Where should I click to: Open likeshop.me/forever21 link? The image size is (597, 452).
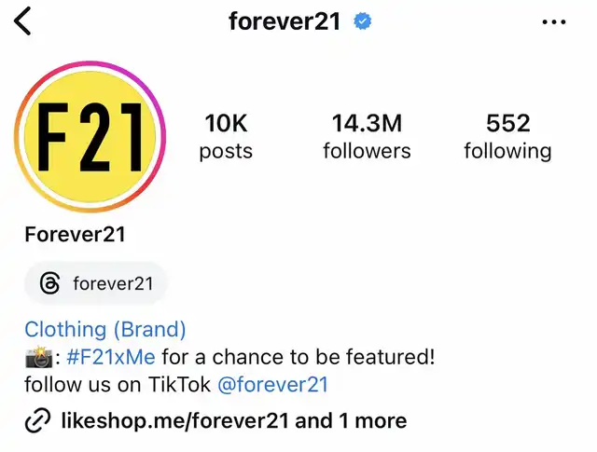[174, 421]
